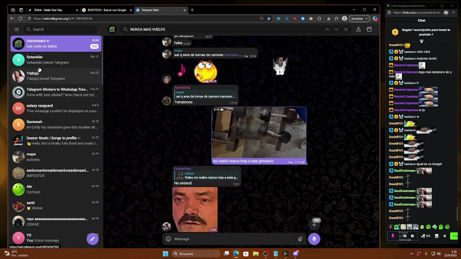Open Telegram hamburger menu
461x259 pixels.
coord(17,29)
